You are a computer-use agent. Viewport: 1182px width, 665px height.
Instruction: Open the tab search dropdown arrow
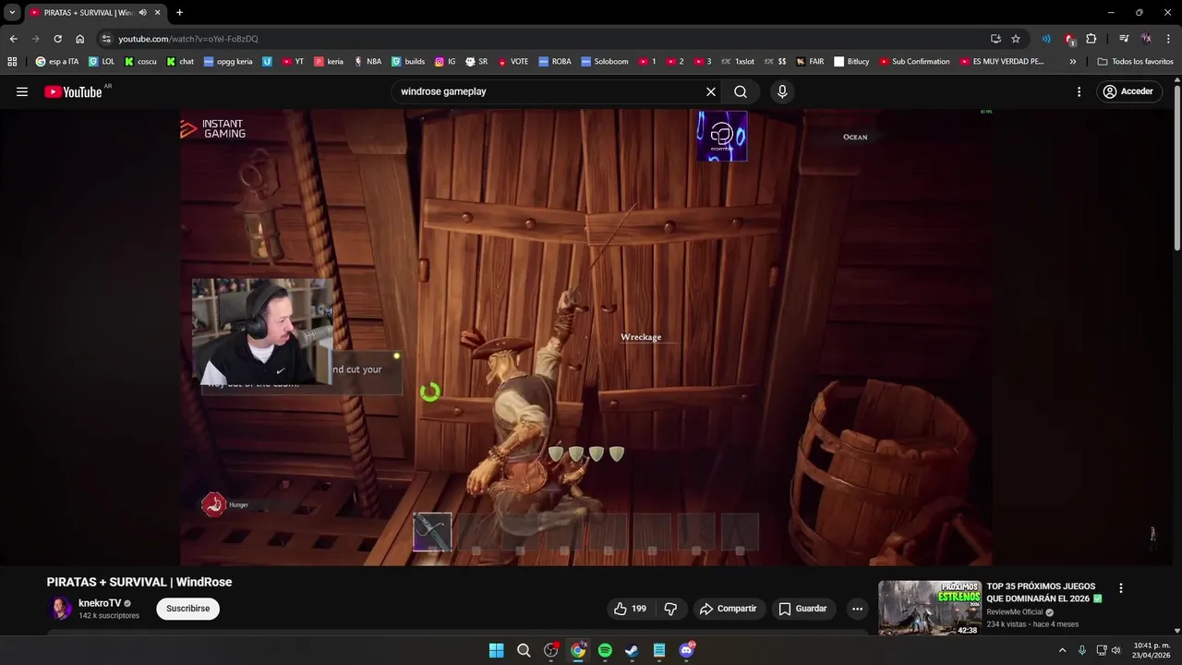pos(12,12)
